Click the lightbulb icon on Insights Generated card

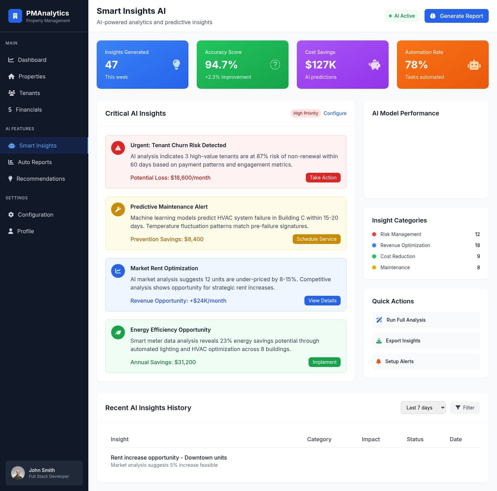(x=176, y=65)
